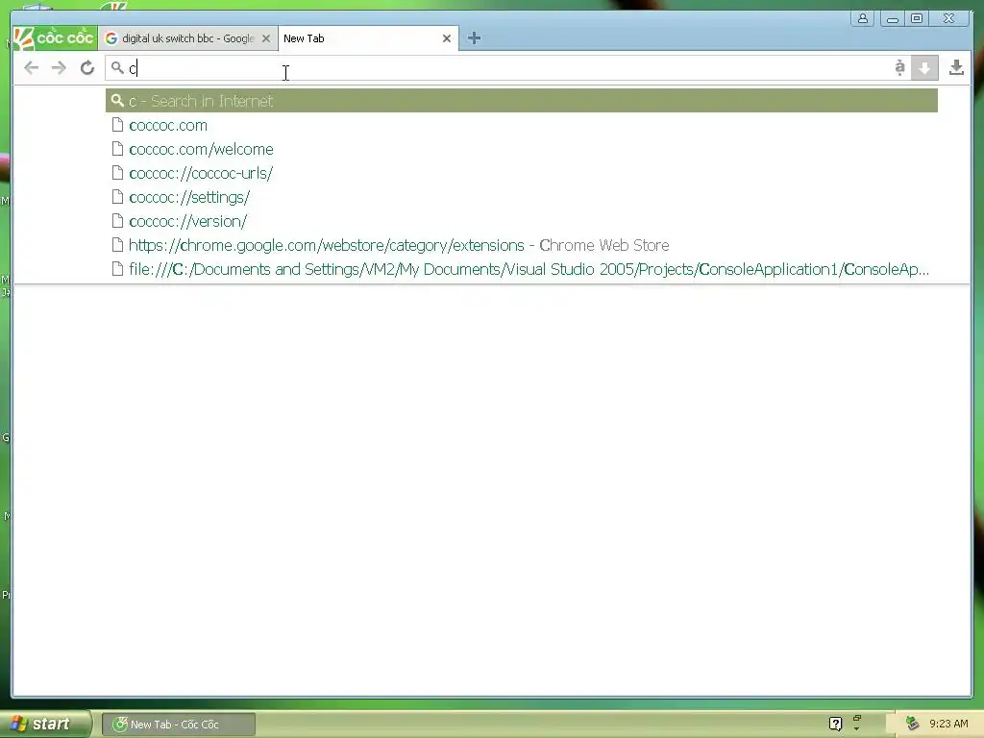This screenshot has height=738, width=984.
Task: Open the coccoc://version/ suggestion
Action: [x=522, y=221]
